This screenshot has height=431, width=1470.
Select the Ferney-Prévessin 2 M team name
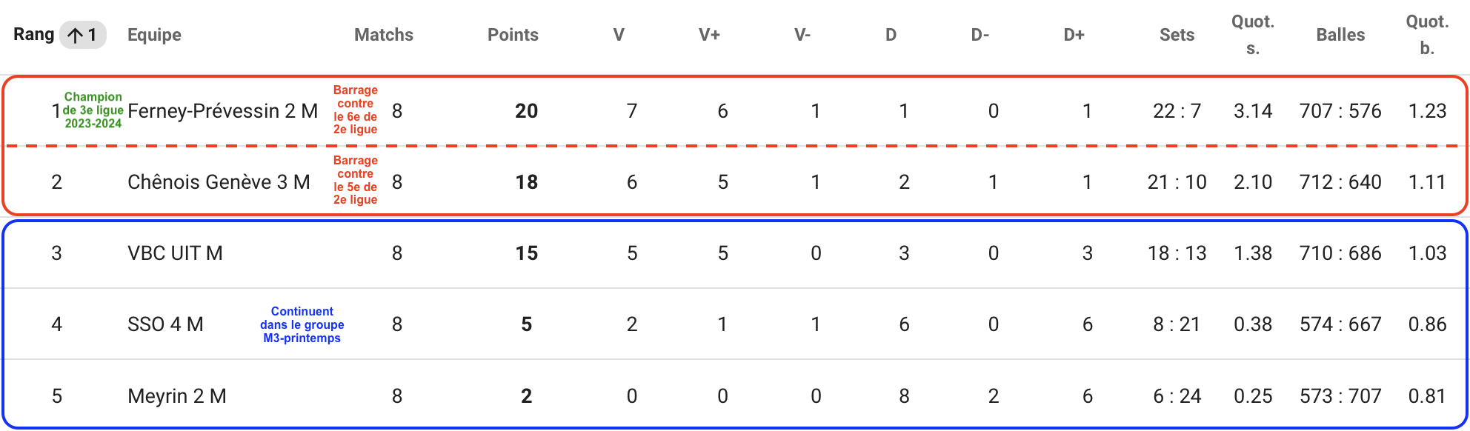click(x=222, y=111)
